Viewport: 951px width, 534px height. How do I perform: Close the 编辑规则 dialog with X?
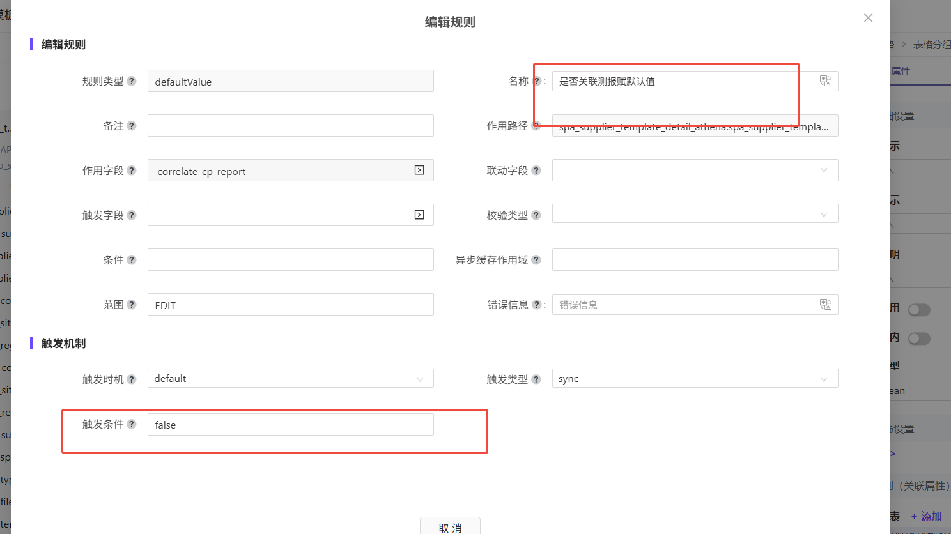pos(868,18)
